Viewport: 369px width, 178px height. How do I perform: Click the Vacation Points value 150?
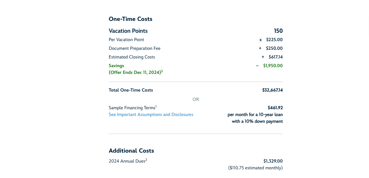(278, 31)
